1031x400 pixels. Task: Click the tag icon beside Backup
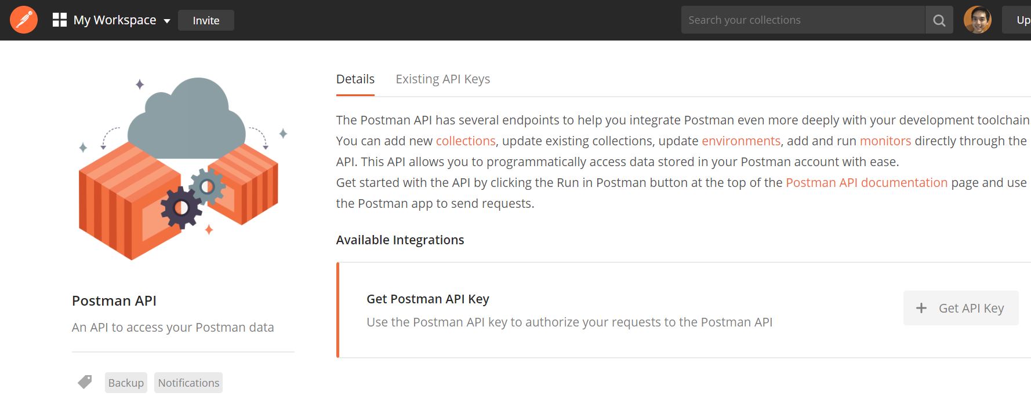[85, 382]
